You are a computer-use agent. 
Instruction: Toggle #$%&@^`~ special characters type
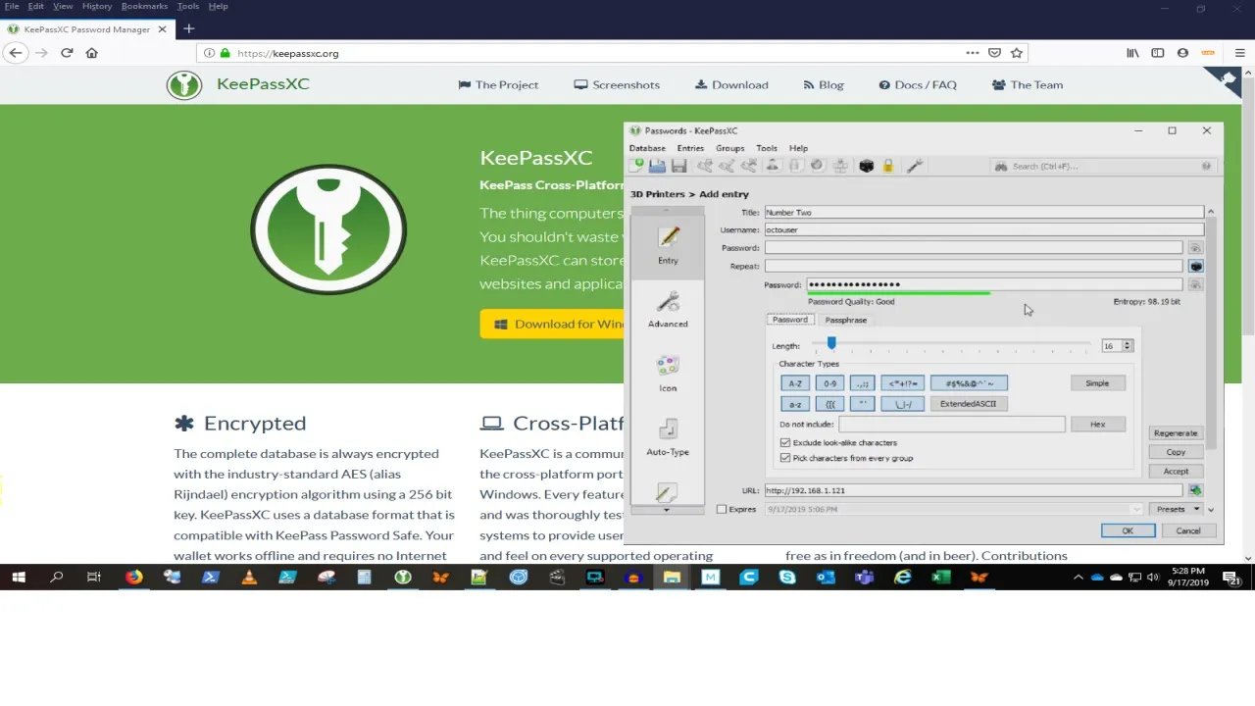pos(969,383)
